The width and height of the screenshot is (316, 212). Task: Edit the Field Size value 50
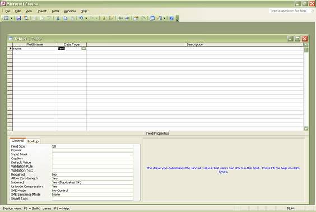[x=92, y=146]
